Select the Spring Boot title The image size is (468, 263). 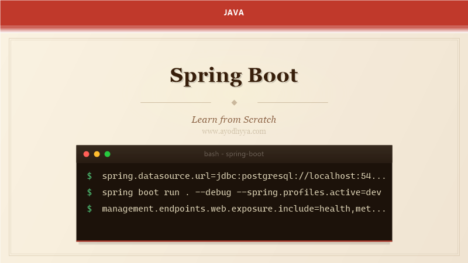[x=234, y=75]
